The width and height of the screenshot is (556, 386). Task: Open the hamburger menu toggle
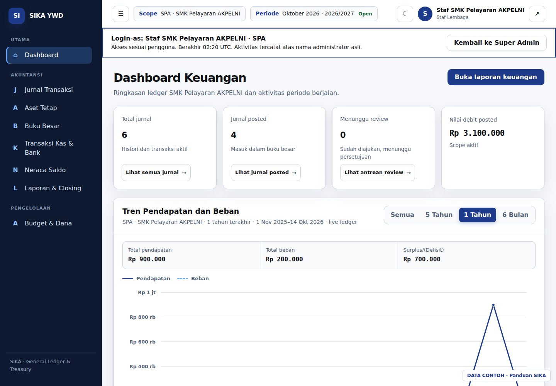(x=121, y=14)
